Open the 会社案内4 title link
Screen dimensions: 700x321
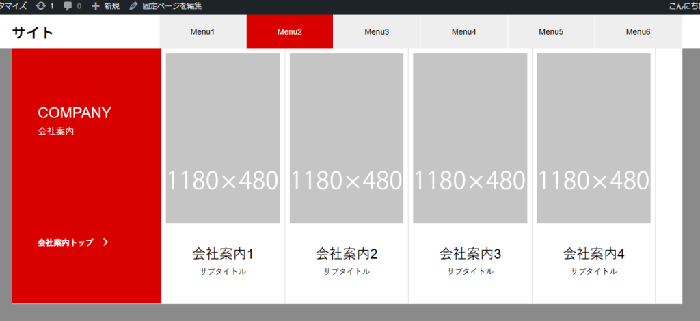click(593, 254)
